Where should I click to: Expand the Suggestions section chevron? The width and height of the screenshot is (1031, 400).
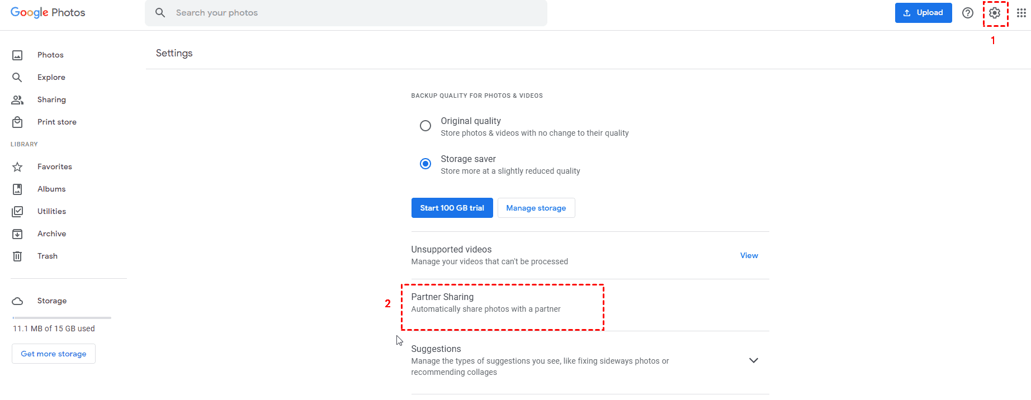point(753,360)
